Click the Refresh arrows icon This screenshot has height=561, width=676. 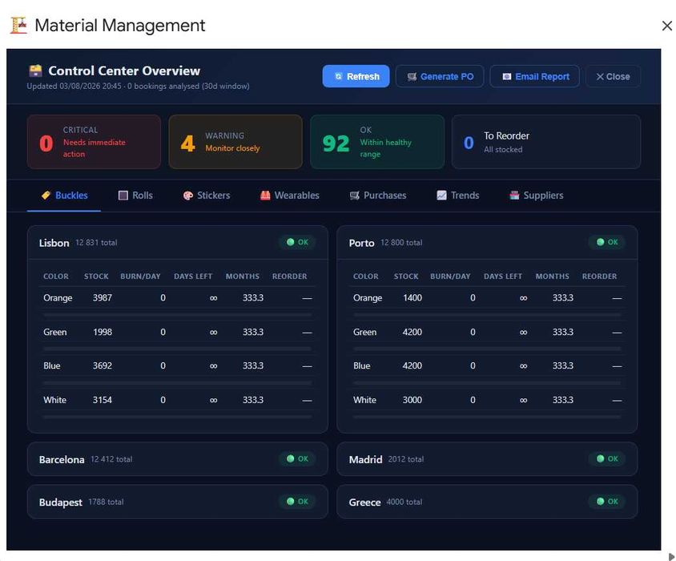(339, 76)
